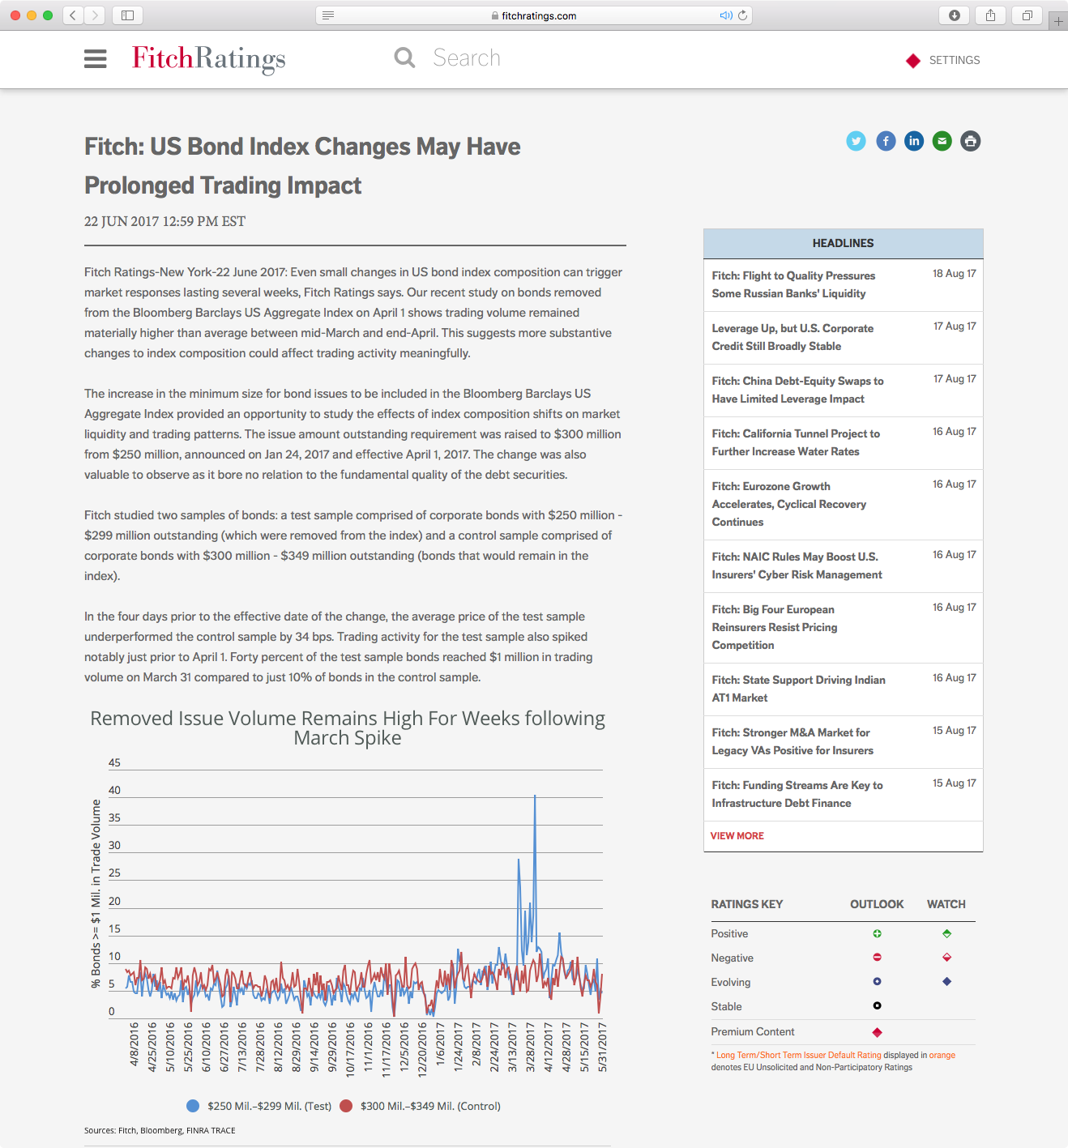This screenshot has width=1068, height=1148.
Task: Toggle the Safari sidebar
Action: point(127,15)
